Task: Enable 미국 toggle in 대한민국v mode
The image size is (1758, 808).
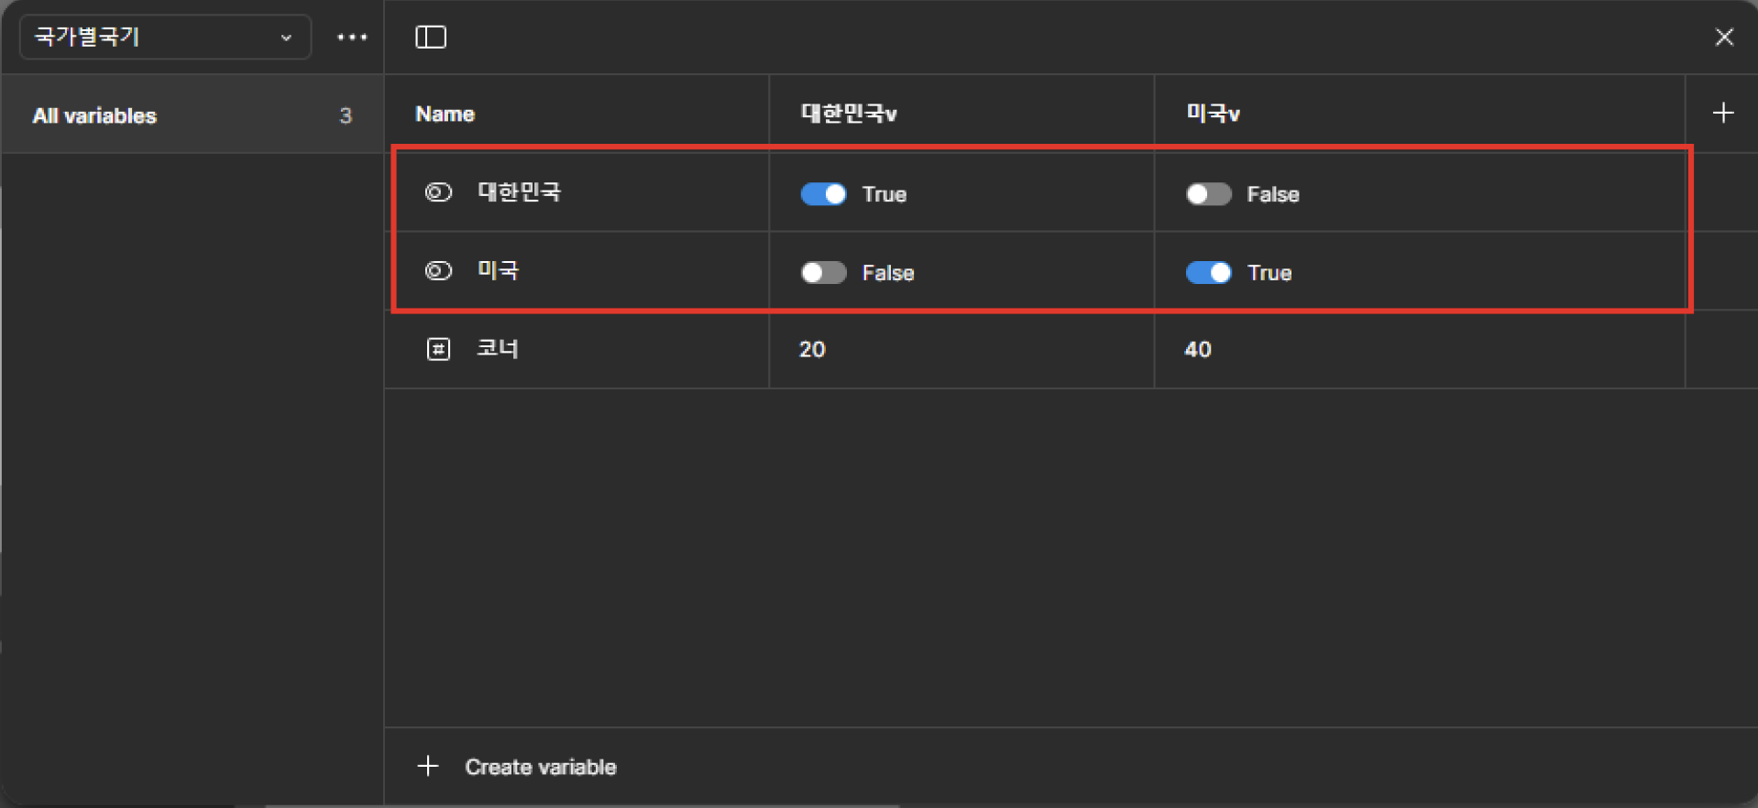Action: (823, 273)
